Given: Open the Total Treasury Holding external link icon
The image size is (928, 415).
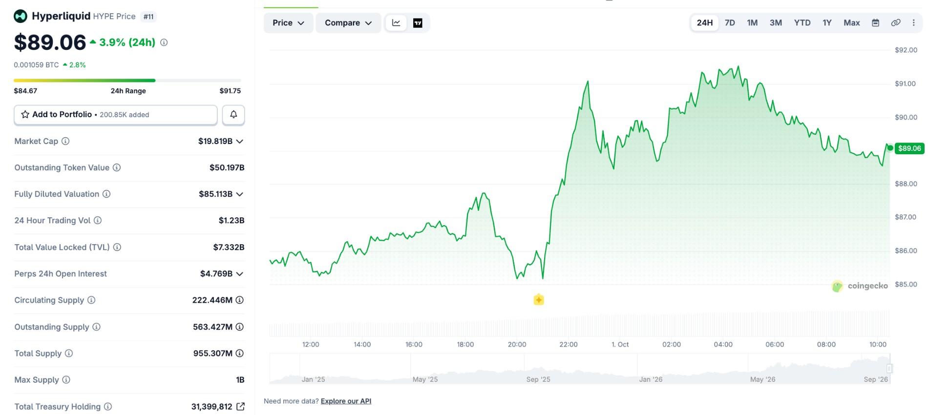Looking at the screenshot, I should click(x=240, y=406).
